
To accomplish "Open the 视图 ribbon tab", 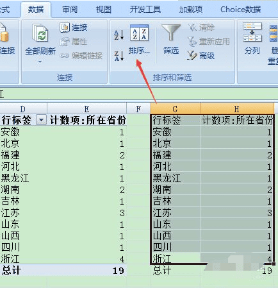I will (104, 10).
